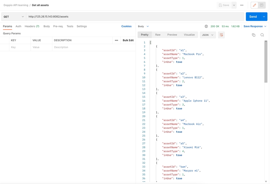
Task: Expand the Send button arrow options
Action: (x=264, y=17)
